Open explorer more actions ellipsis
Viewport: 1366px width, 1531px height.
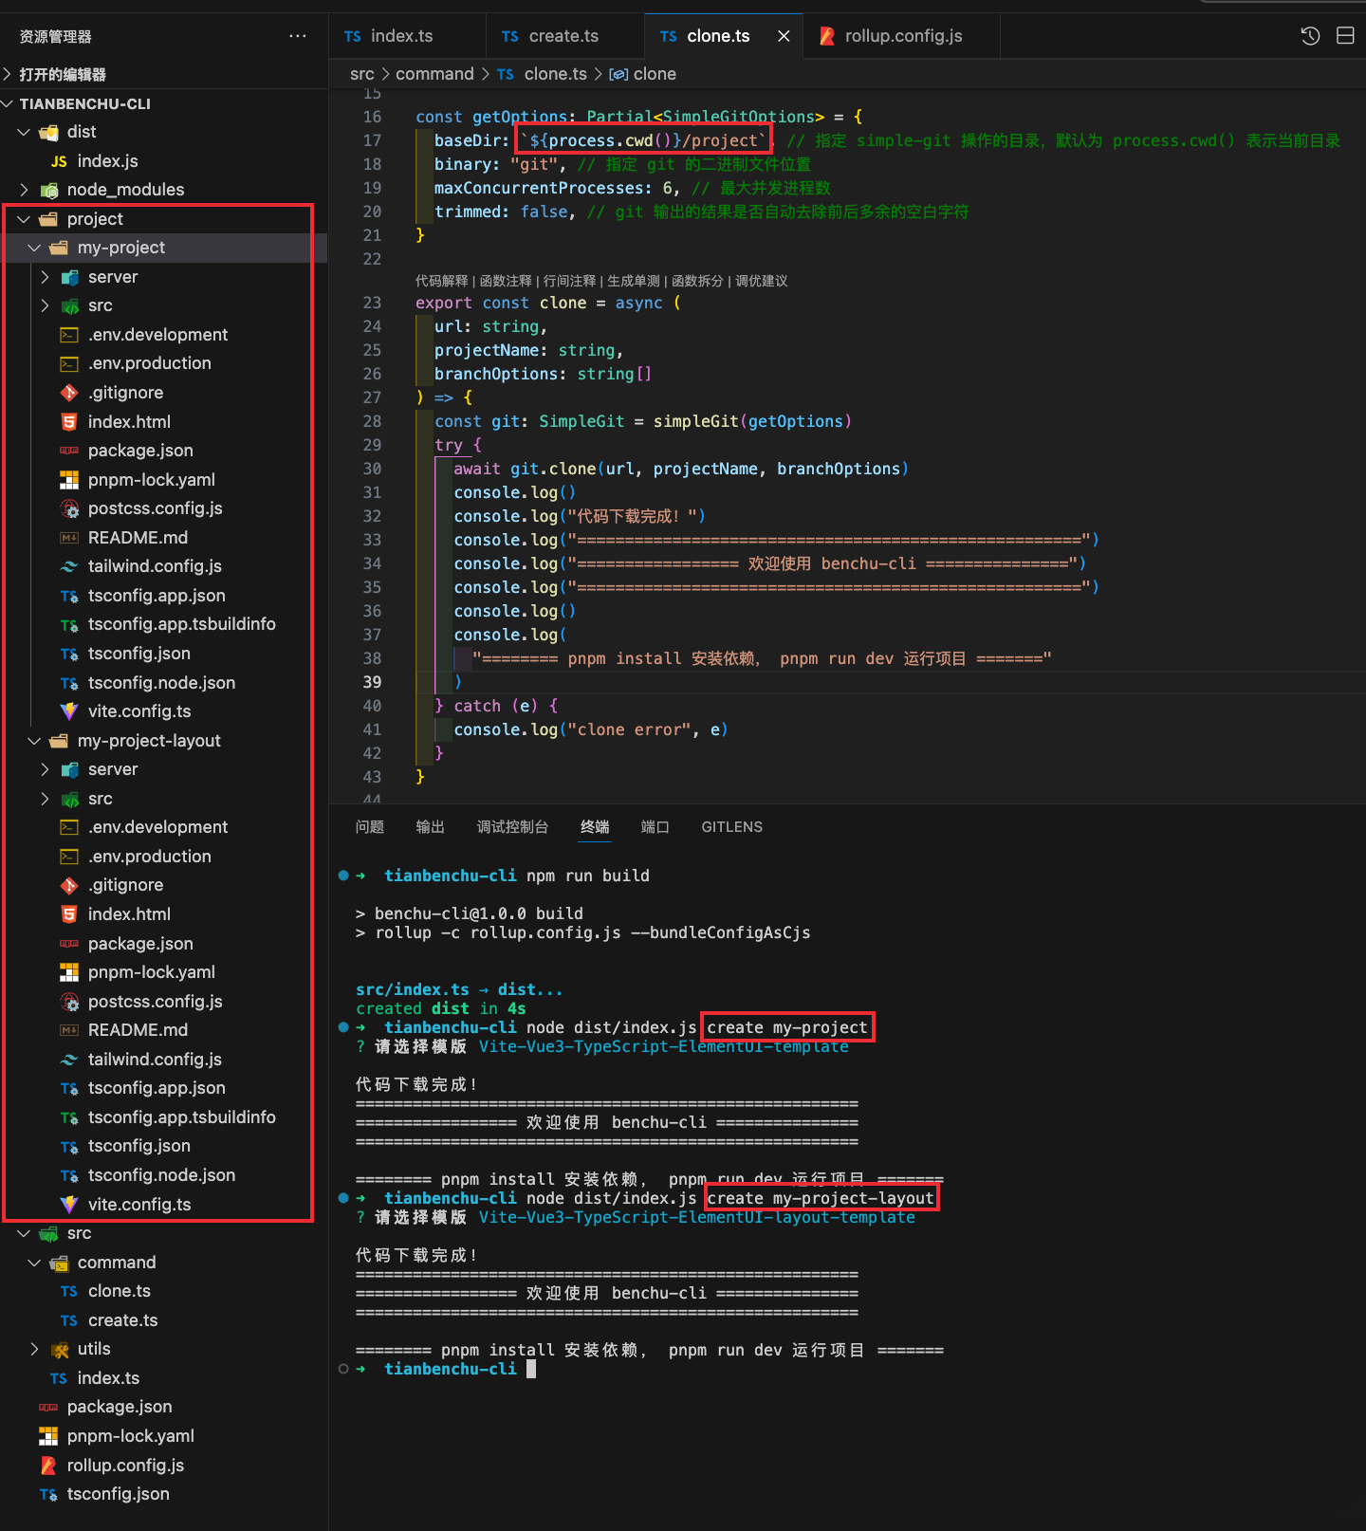[298, 36]
